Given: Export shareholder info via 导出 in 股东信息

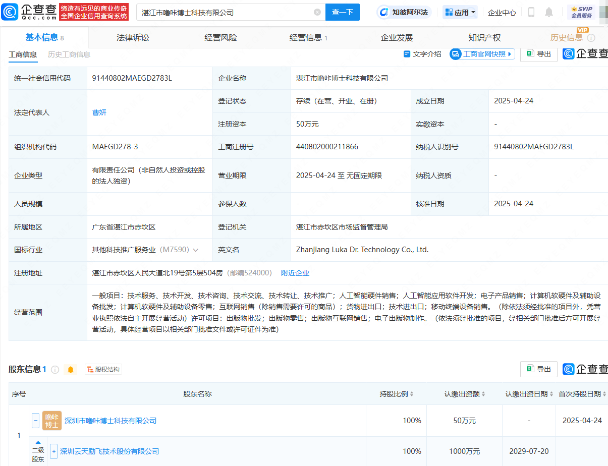Looking at the screenshot, I should pos(539,369).
